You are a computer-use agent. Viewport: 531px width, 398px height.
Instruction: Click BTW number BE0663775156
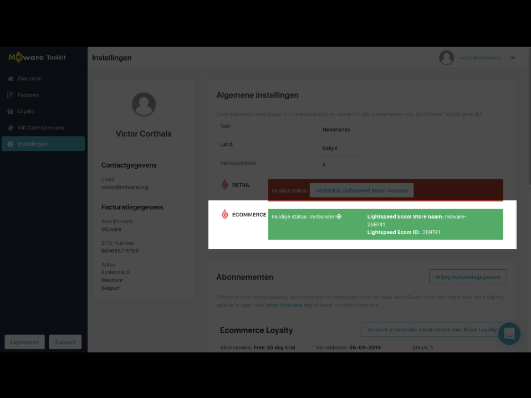120,251
